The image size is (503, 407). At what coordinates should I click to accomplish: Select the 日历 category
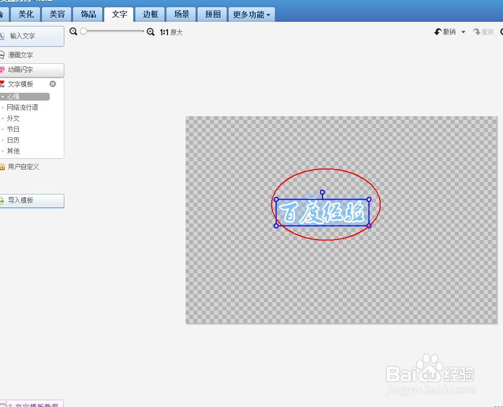13,140
